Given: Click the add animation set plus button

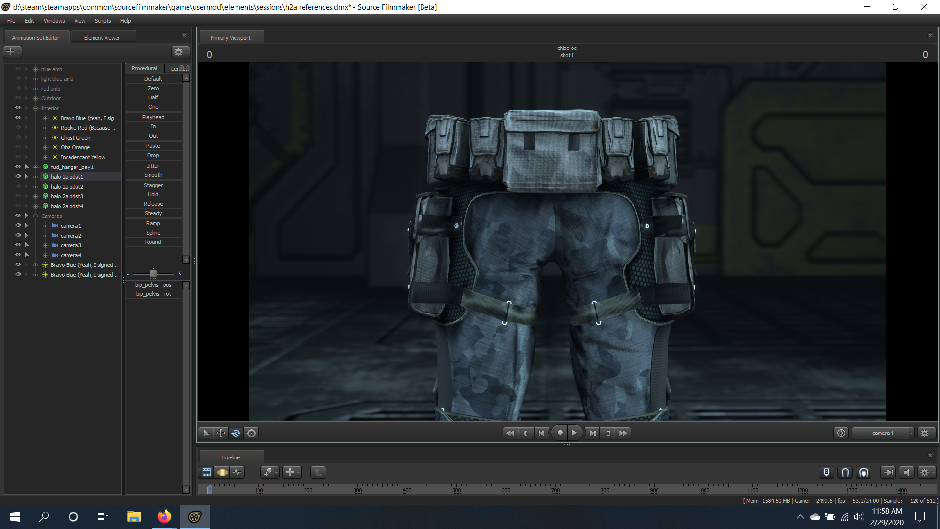Looking at the screenshot, I should click(x=12, y=52).
